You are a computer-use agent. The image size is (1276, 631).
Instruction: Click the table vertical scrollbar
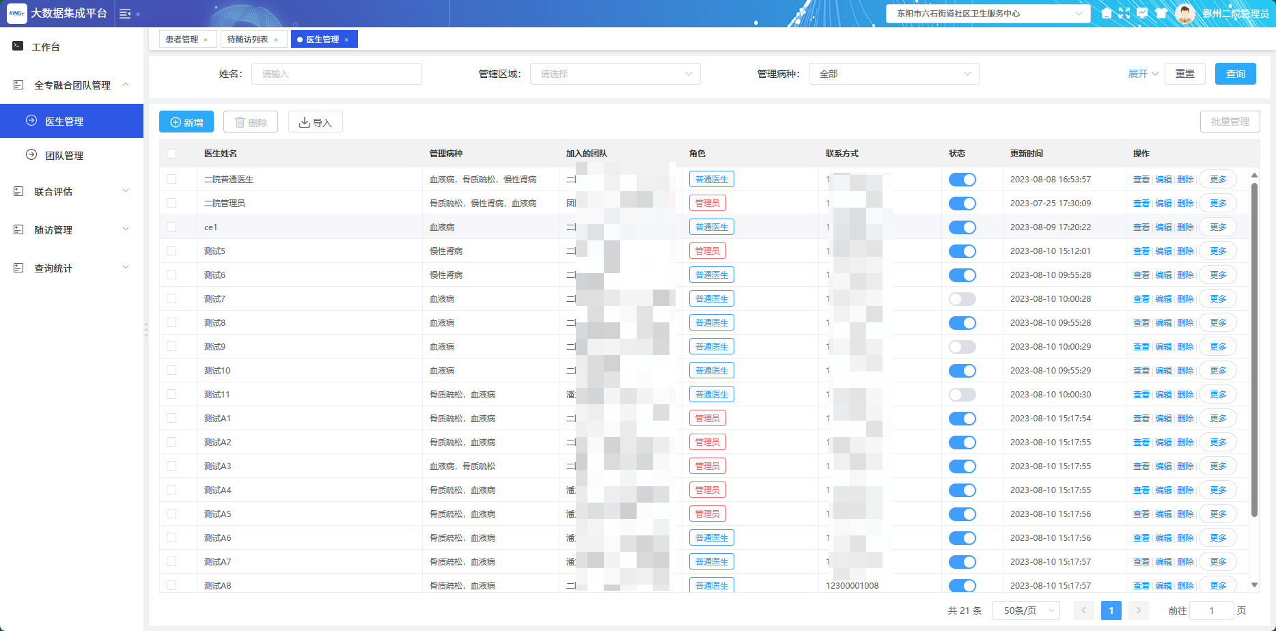click(1254, 349)
